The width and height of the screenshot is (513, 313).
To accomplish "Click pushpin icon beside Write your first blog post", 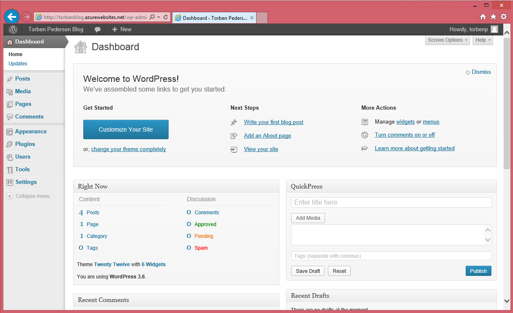I will 234,122.
